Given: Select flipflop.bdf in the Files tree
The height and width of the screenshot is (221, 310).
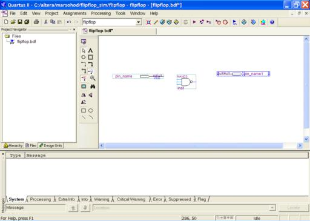Looking at the screenshot, I should pos(27,42).
